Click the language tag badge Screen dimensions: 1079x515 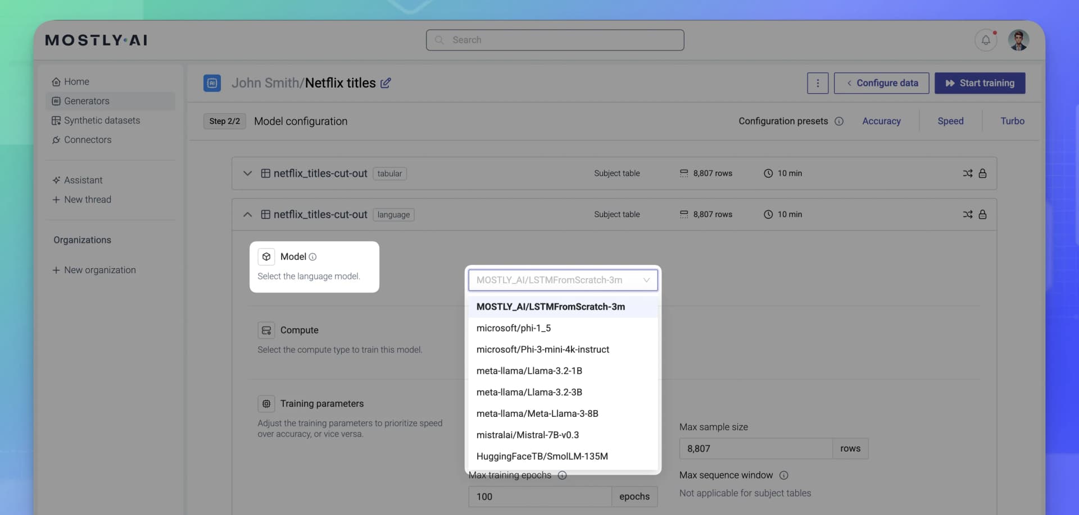pos(393,215)
